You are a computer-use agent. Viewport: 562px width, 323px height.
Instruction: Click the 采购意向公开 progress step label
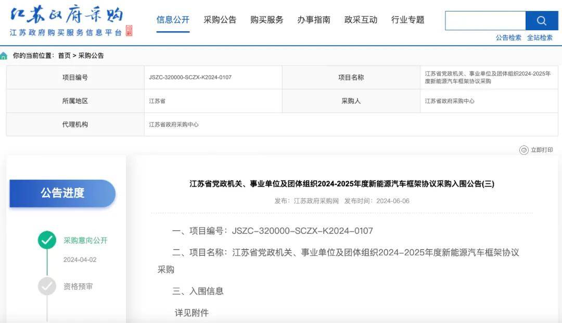click(x=85, y=241)
